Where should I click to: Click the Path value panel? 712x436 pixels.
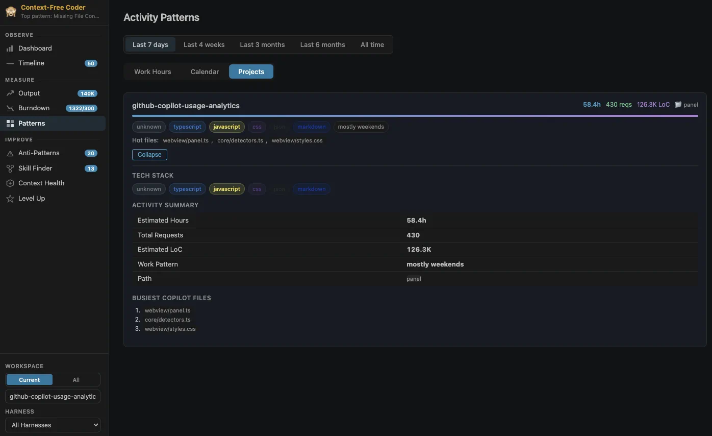pyautogui.click(x=414, y=279)
